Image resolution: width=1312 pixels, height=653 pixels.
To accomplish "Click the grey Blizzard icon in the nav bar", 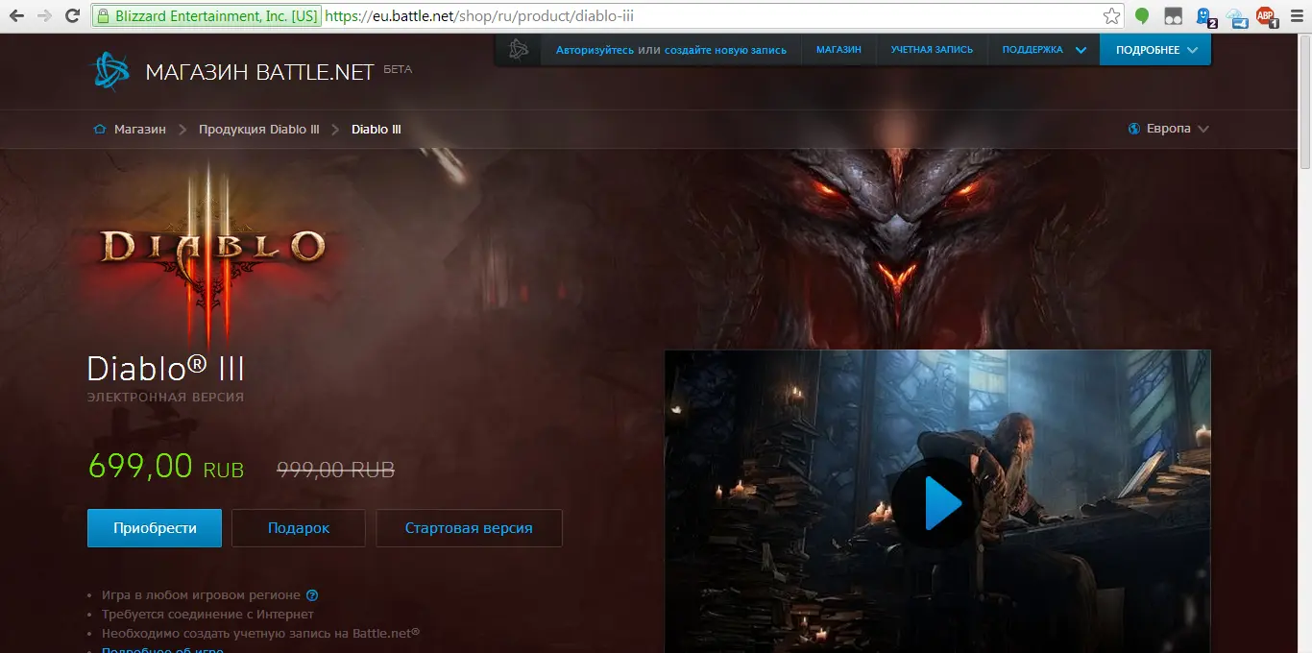I will pos(519,50).
